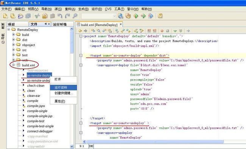The height and width of the screenshot is (149, 246).
Task: Click the editor horizontal scrollbar thumb
Action: coord(155,142)
